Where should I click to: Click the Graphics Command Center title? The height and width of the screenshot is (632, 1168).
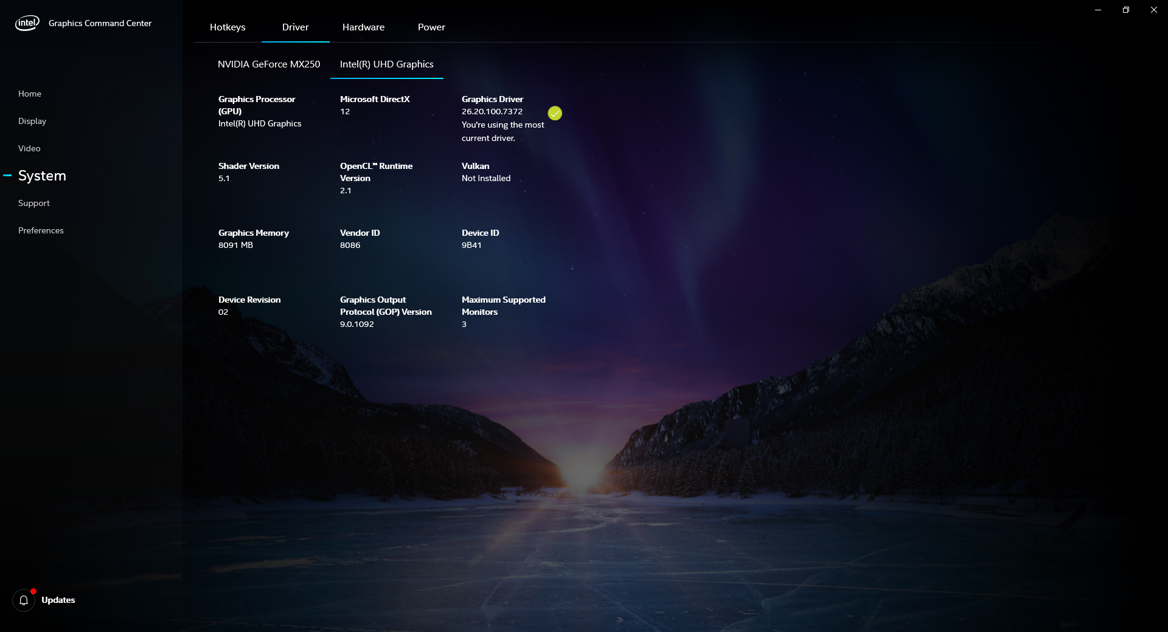click(100, 23)
